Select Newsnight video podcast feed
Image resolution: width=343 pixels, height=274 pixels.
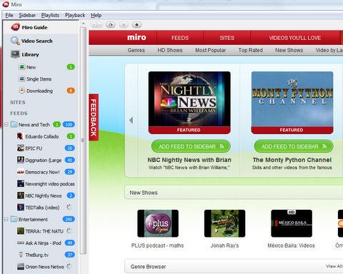click(41, 184)
